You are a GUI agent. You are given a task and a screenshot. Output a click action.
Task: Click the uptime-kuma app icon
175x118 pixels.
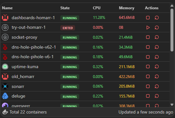5,67
